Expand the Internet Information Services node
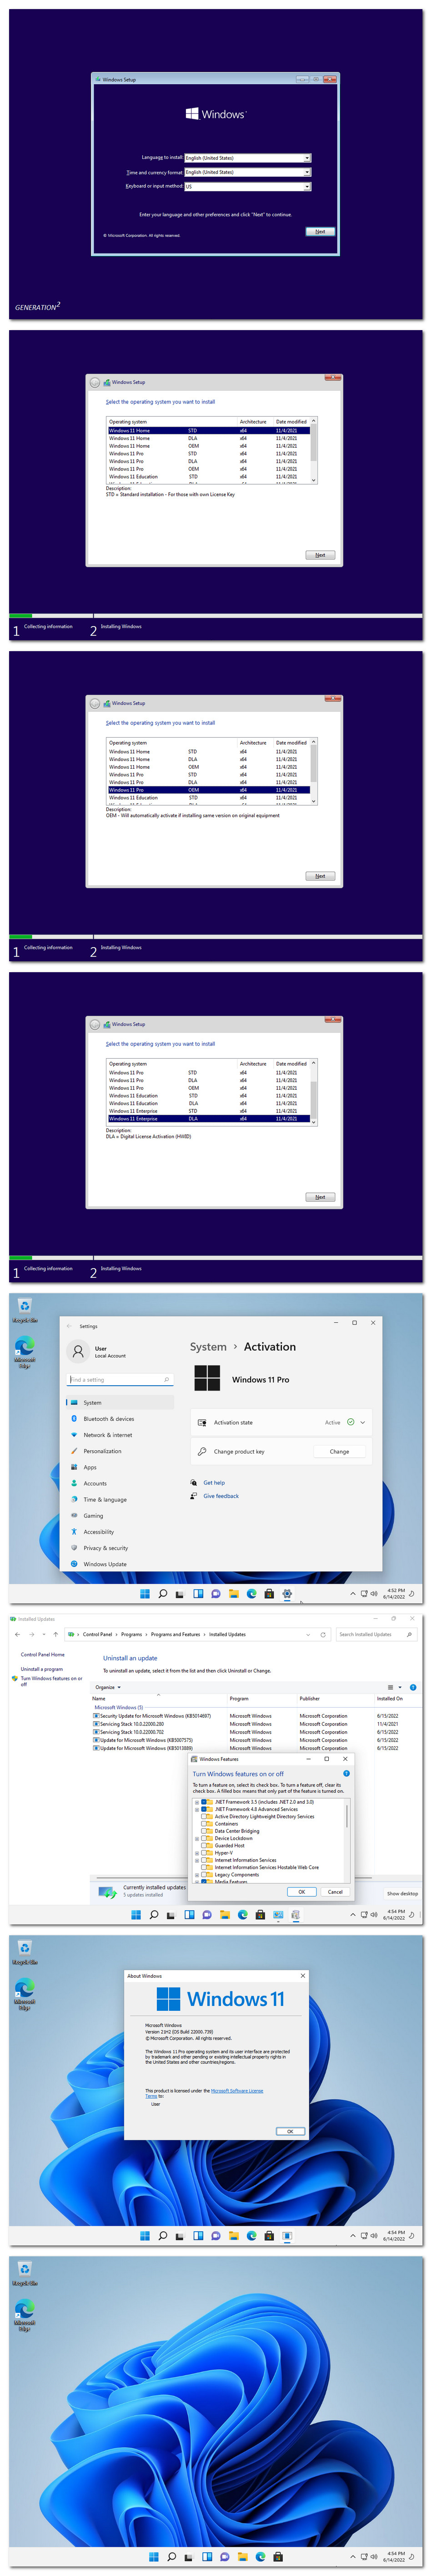The height and width of the screenshot is (2576, 432). pyautogui.click(x=196, y=1860)
